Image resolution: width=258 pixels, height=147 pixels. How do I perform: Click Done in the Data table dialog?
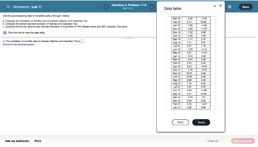coord(201,122)
